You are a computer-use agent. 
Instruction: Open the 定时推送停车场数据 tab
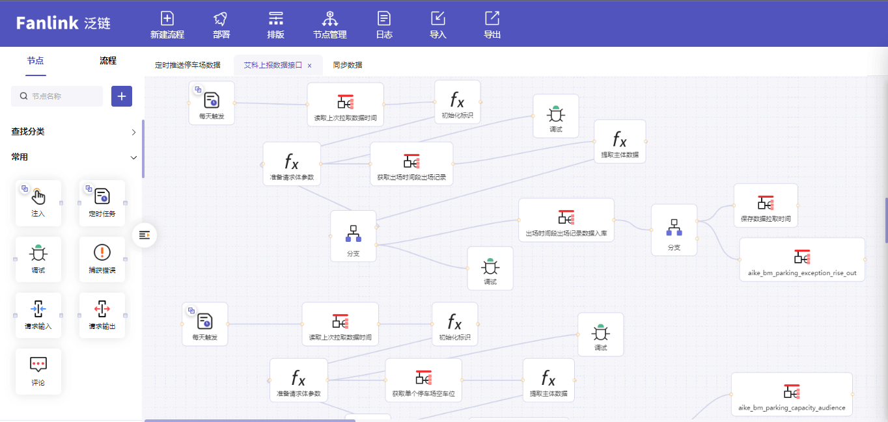187,65
